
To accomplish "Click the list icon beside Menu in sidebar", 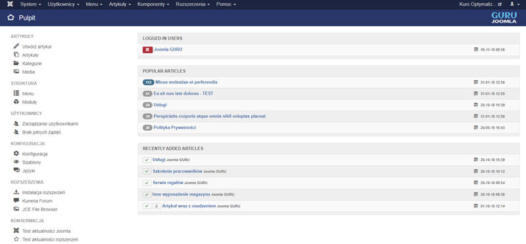I will point(16,93).
